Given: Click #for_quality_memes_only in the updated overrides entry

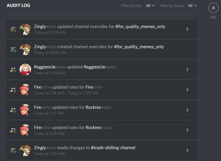Looking at the screenshot, I should [140, 27].
